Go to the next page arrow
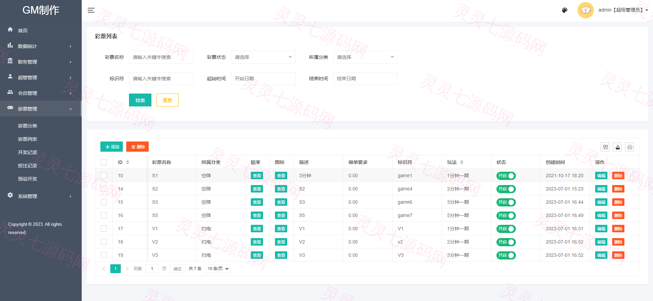The image size is (653, 301). 127,269
